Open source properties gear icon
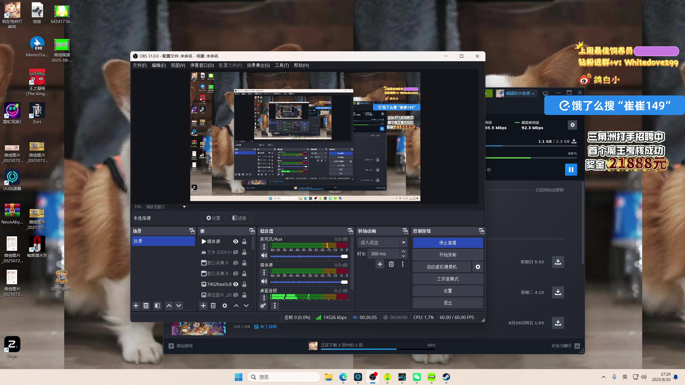The image size is (685, 385). pyautogui.click(x=225, y=306)
